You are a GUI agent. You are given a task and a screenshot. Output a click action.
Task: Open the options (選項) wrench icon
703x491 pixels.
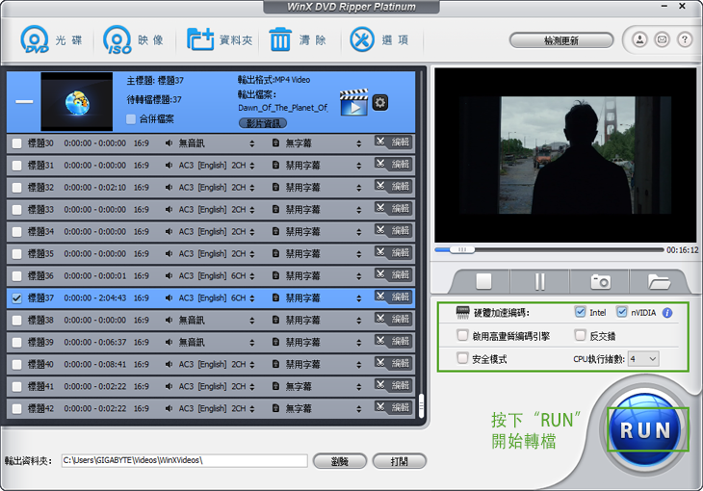point(362,40)
